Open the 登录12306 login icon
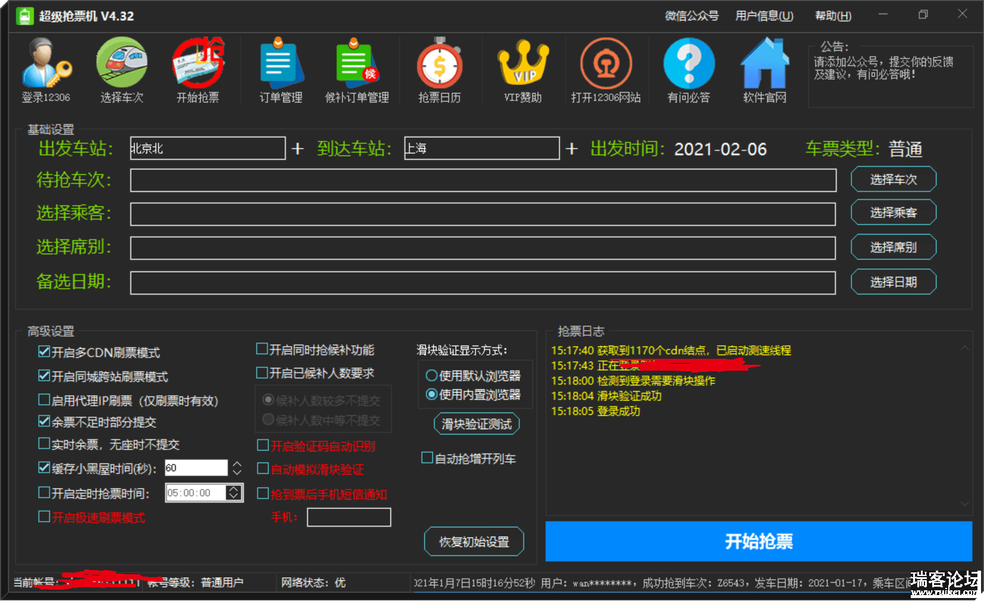Image resolution: width=984 pixels, height=601 pixels. coord(46,70)
